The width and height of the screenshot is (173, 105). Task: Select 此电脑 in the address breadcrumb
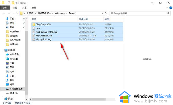coord(30,13)
